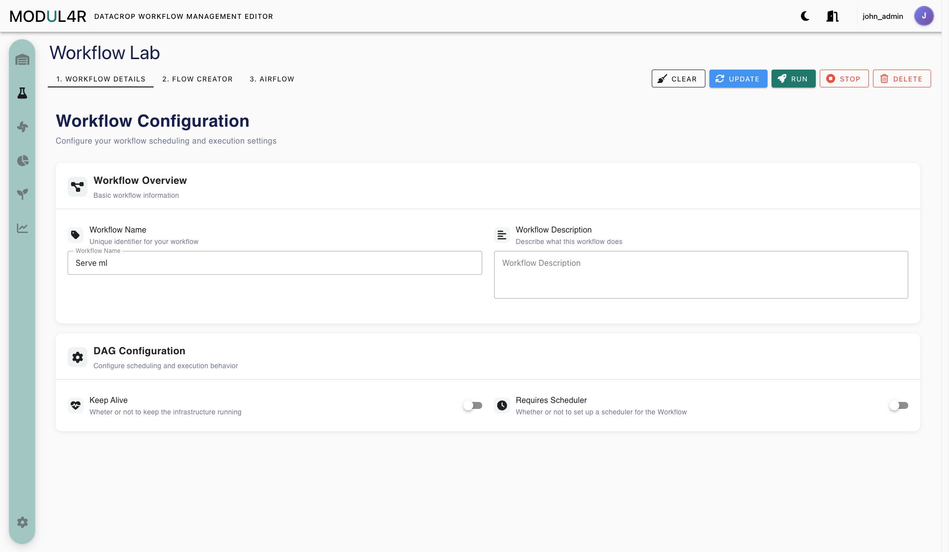This screenshot has width=949, height=552.
Task: Click the Workflow Overview section title
Action: point(140,180)
